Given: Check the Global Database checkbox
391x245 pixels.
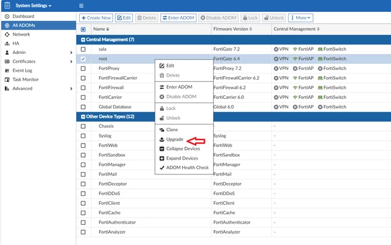Looking at the screenshot, I should 83,107.
